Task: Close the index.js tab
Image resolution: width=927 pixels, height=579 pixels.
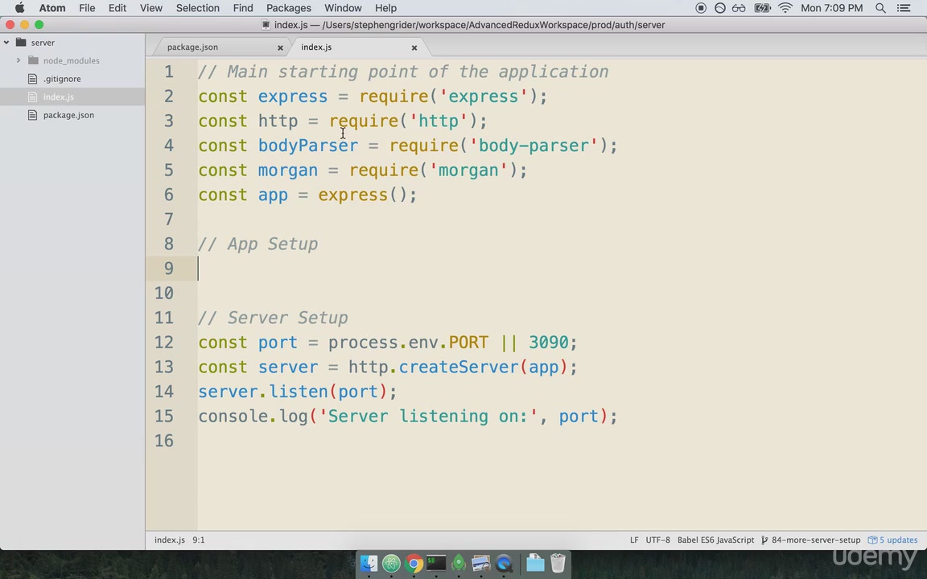Action: (x=414, y=47)
